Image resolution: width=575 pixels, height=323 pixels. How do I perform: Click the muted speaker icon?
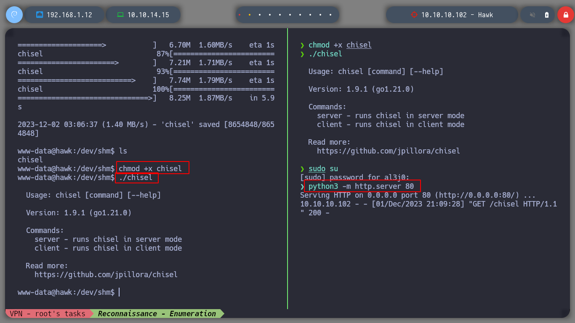pos(532,15)
